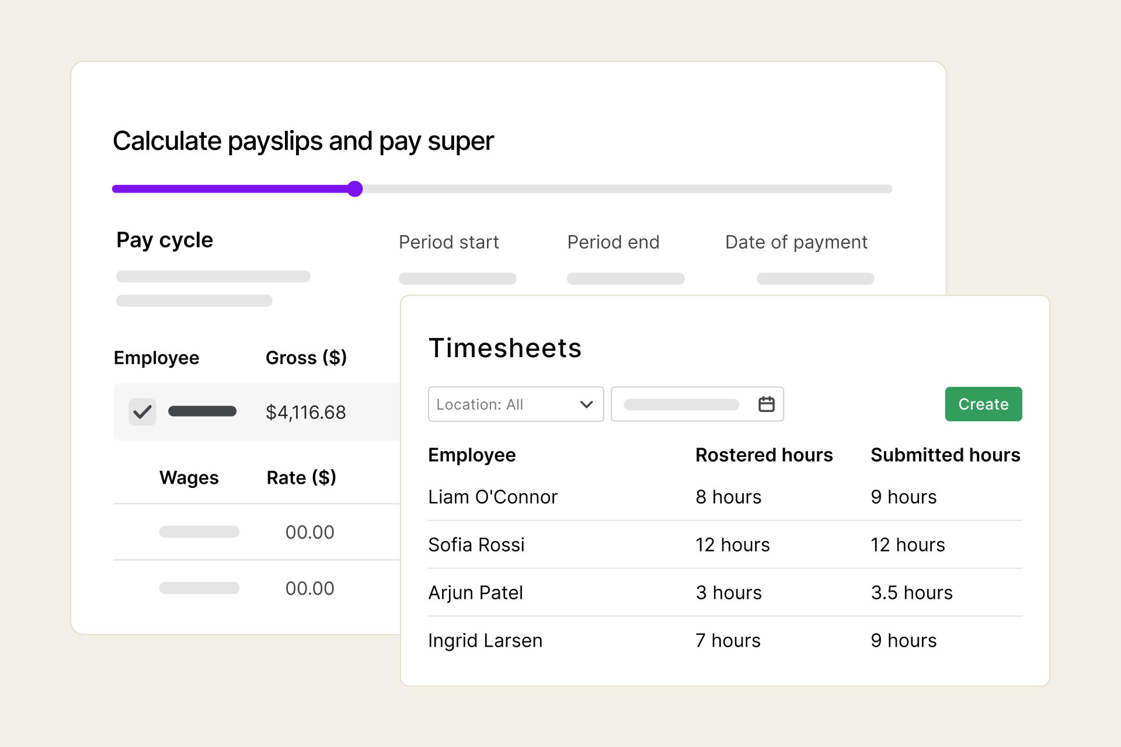Click the purple progress slider handle
This screenshot has width=1121, height=747.
(x=354, y=189)
